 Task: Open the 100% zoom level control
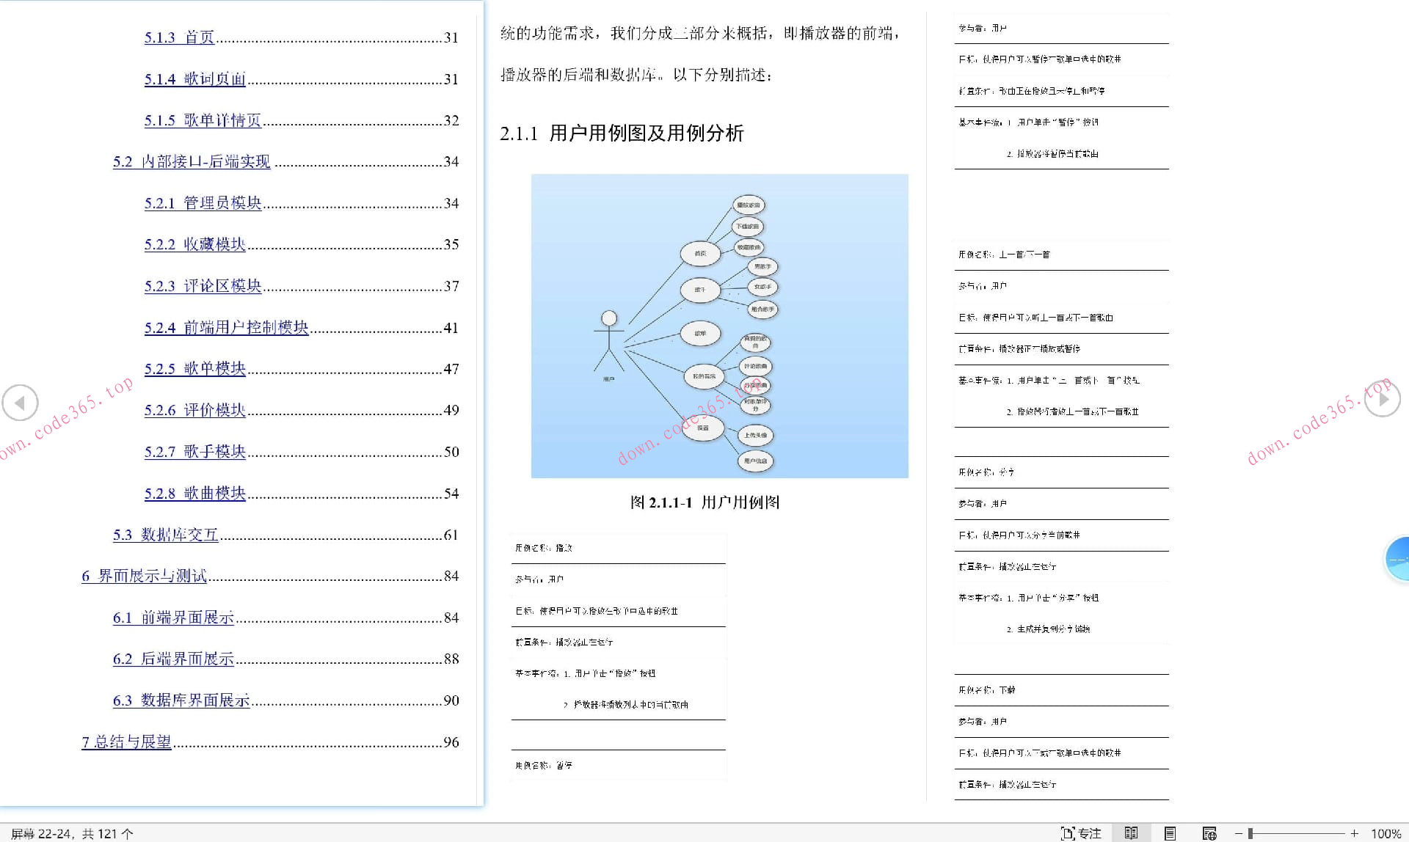[1388, 833]
